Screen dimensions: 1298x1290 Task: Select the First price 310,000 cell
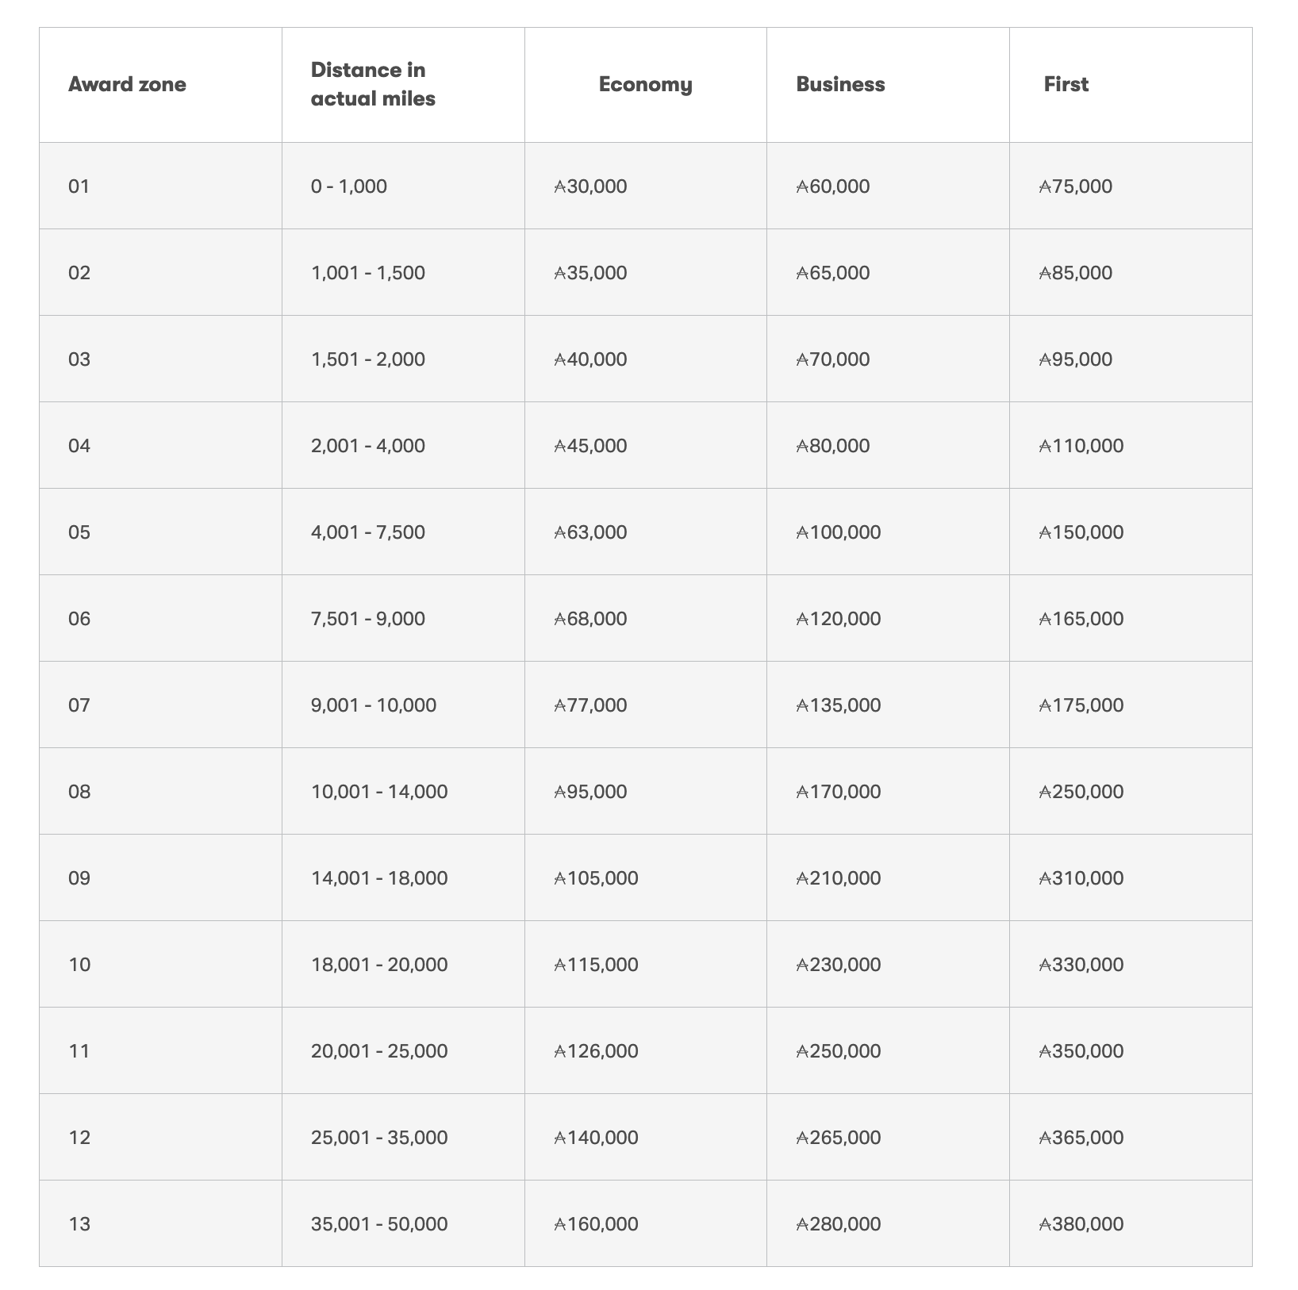click(x=1131, y=878)
